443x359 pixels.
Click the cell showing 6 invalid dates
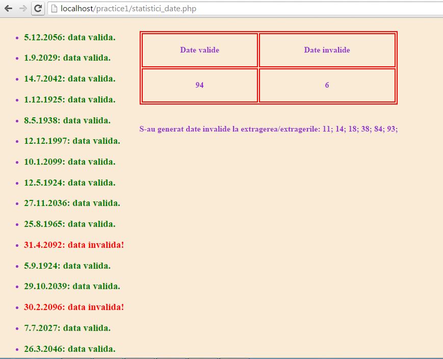tap(327, 85)
